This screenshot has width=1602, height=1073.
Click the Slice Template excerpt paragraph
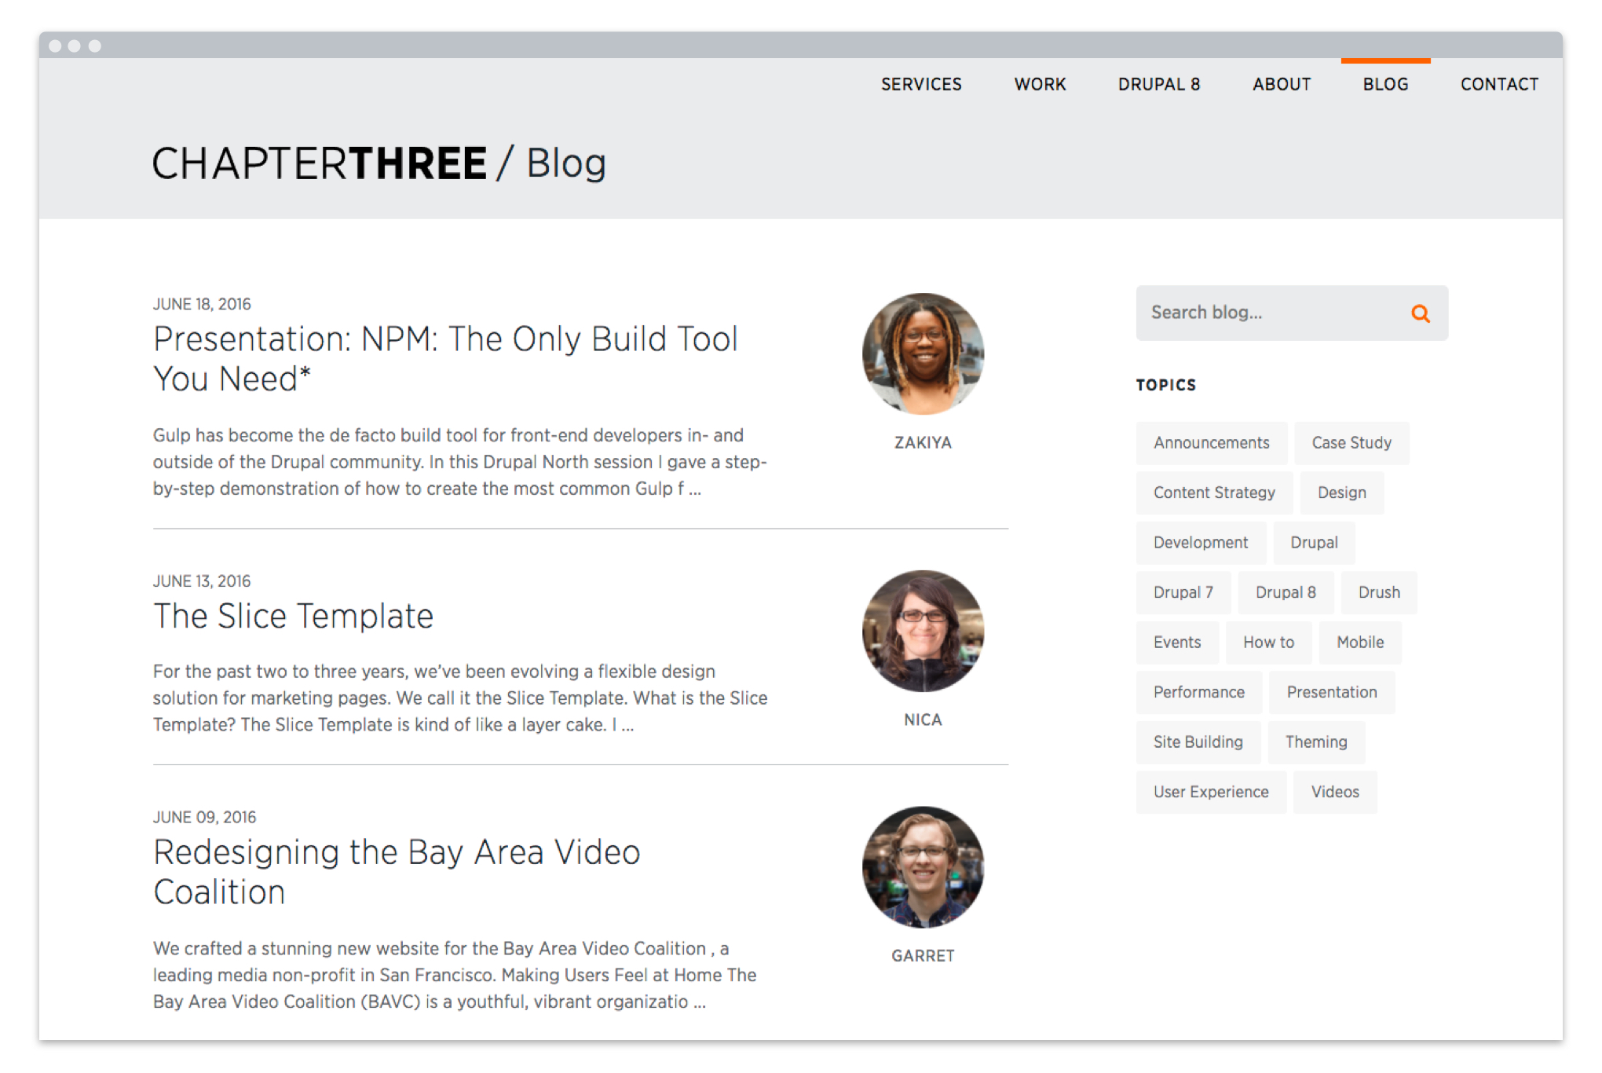pyautogui.click(x=460, y=698)
